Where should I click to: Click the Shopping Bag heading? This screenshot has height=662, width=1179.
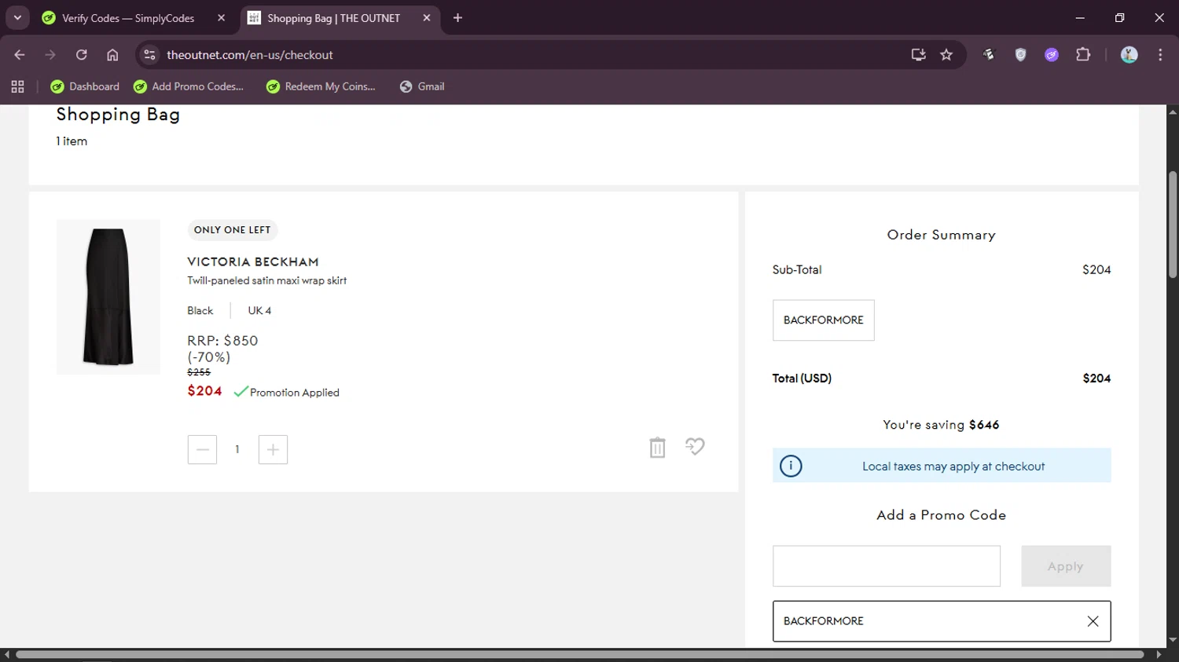pos(118,115)
